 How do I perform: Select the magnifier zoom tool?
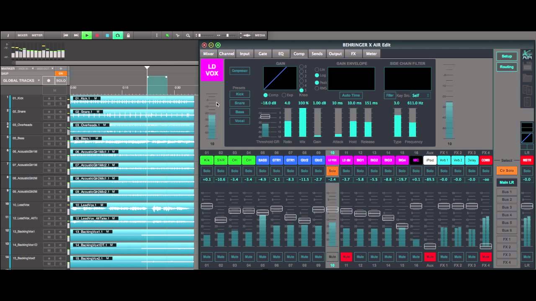point(188,36)
